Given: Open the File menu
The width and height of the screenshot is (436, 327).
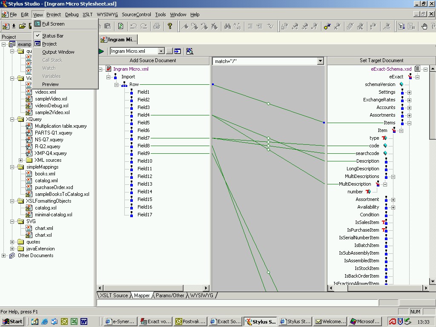Looking at the screenshot, I should click(x=13, y=14).
